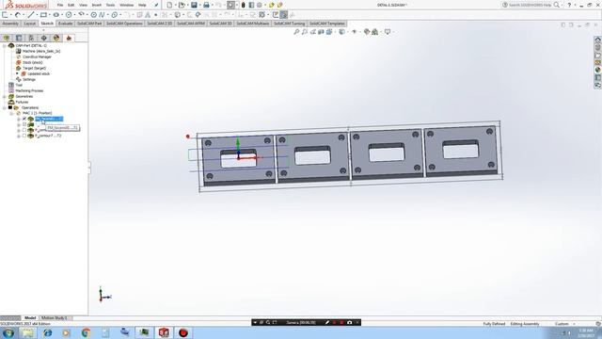602x339 pixels.
Task: Select the Rectangle sketch tool
Action: tap(43, 15)
